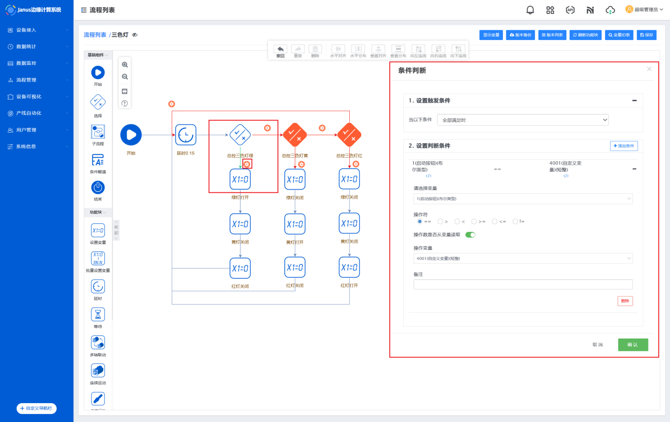Open 流程管理 in the sidebar menu
The height and width of the screenshot is (422, 670).
[x=26, y=80]
